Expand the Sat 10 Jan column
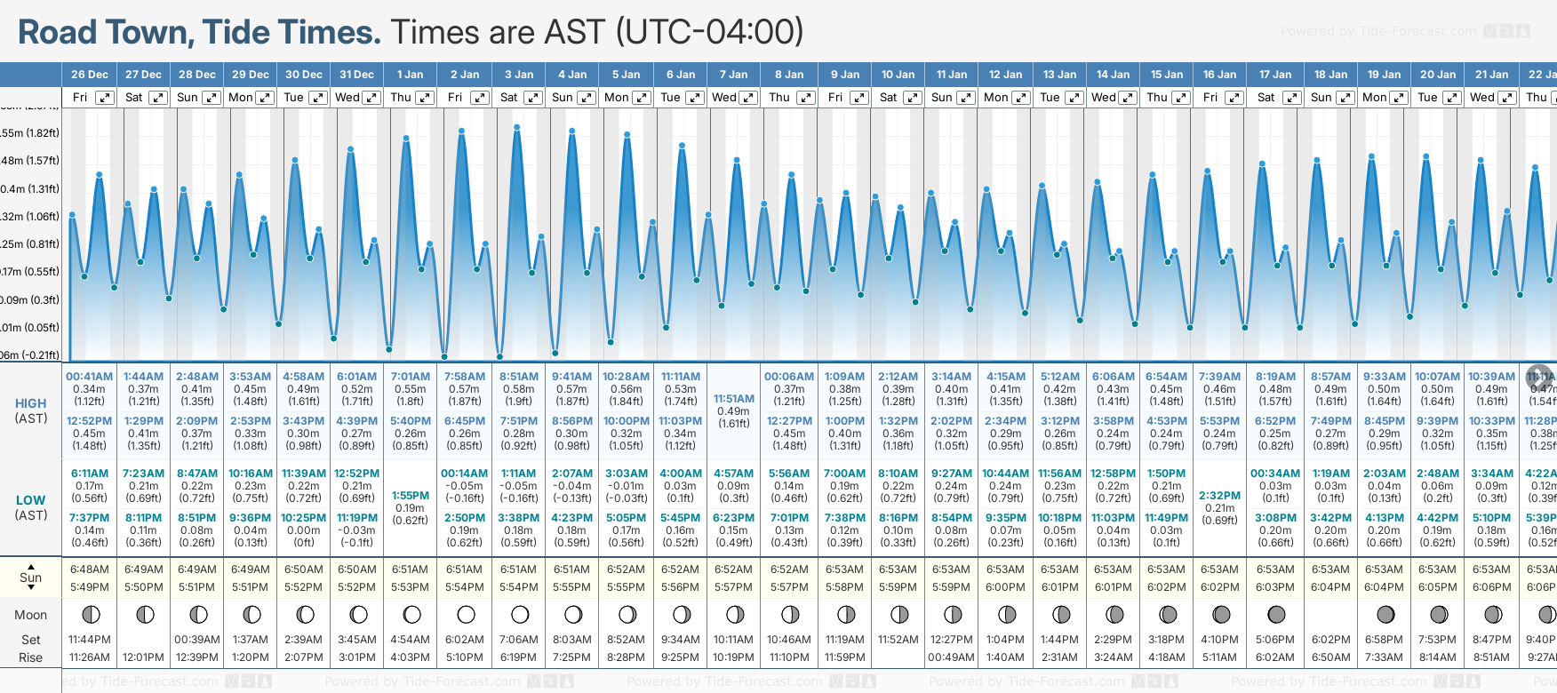The image size is (1557, 693). click(913, 98)
